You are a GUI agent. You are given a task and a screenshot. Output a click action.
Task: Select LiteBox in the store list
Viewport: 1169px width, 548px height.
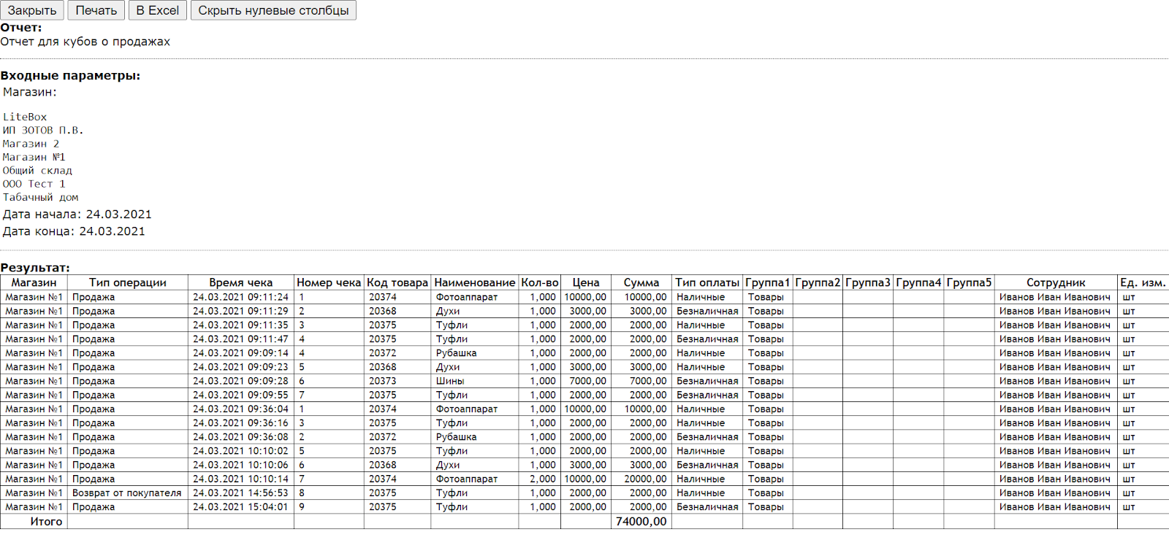[x=25, y=117]
